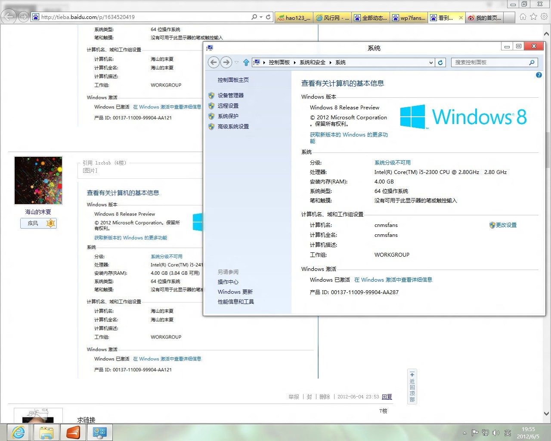The image size is (551, 441).
Task: Close the active 看到 browser tab
Action: (x=461, y=18)
